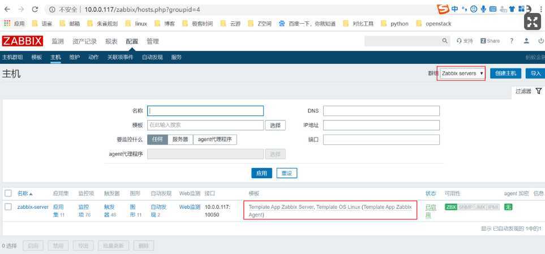Focus the IP地址 filter input field

pyautogui.click(x=381, y=125)
